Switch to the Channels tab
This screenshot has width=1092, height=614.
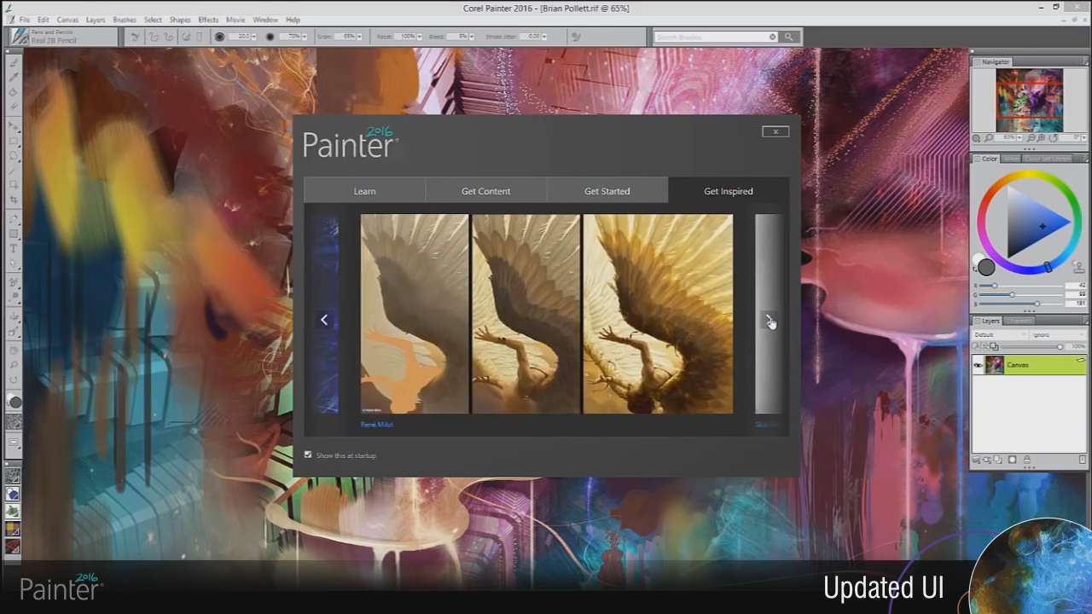[x=1019, y=321]
